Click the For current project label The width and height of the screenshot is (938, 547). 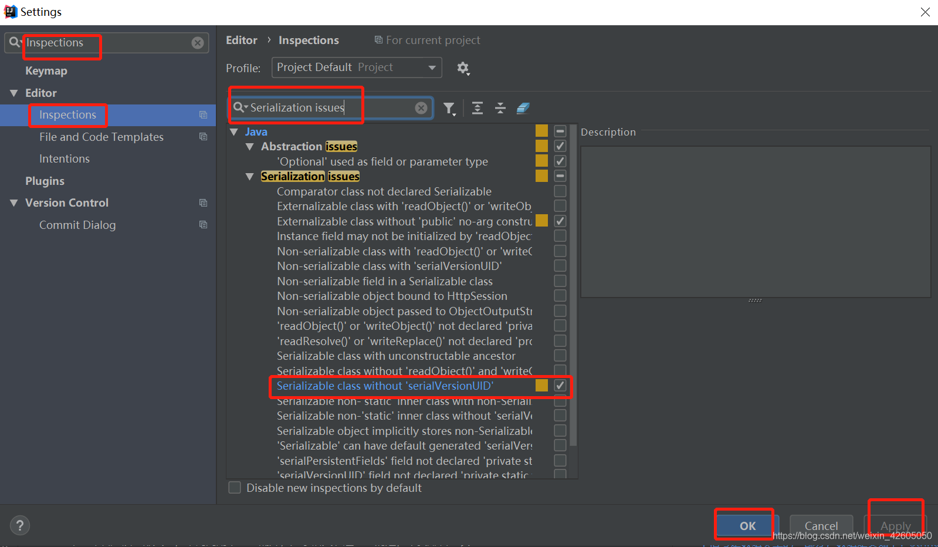click(433, 40)
